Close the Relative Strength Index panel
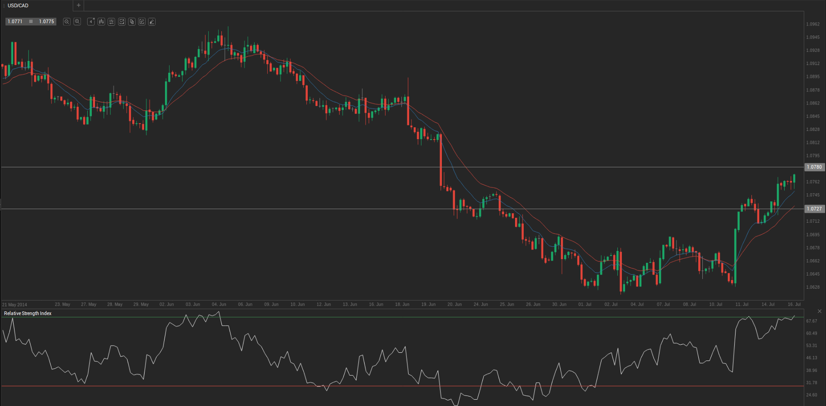This screenshot has height=406, width=826. [x=820, y=311]
